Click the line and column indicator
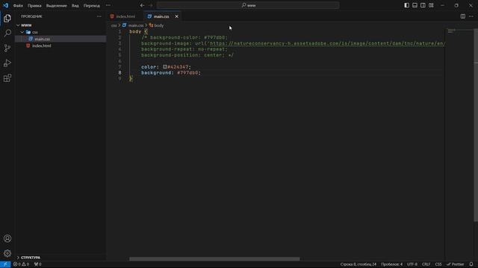This screenshot has height=268, width=478. [358, 264]
